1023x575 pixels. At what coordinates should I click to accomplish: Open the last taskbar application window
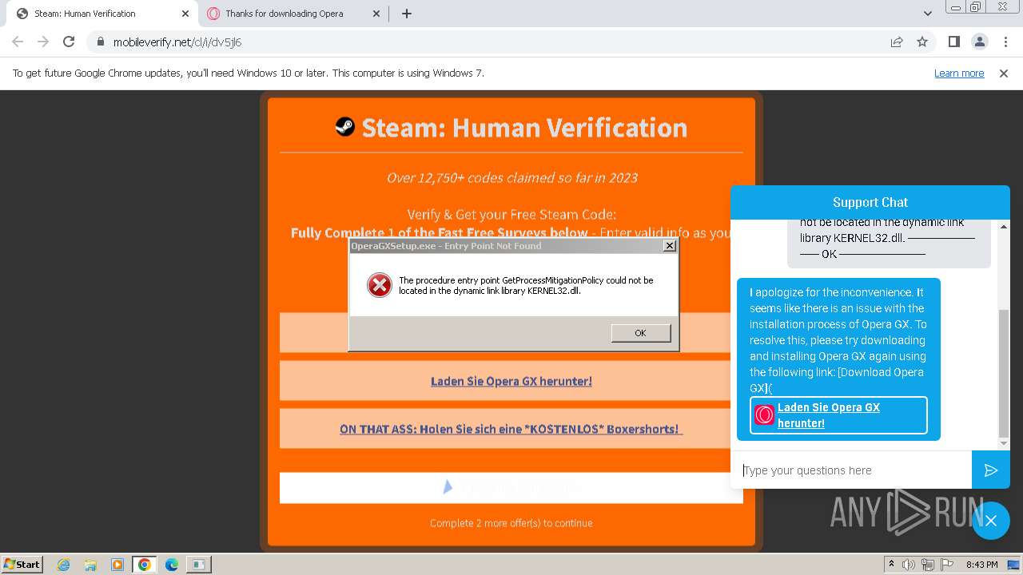tap(198, 565)
